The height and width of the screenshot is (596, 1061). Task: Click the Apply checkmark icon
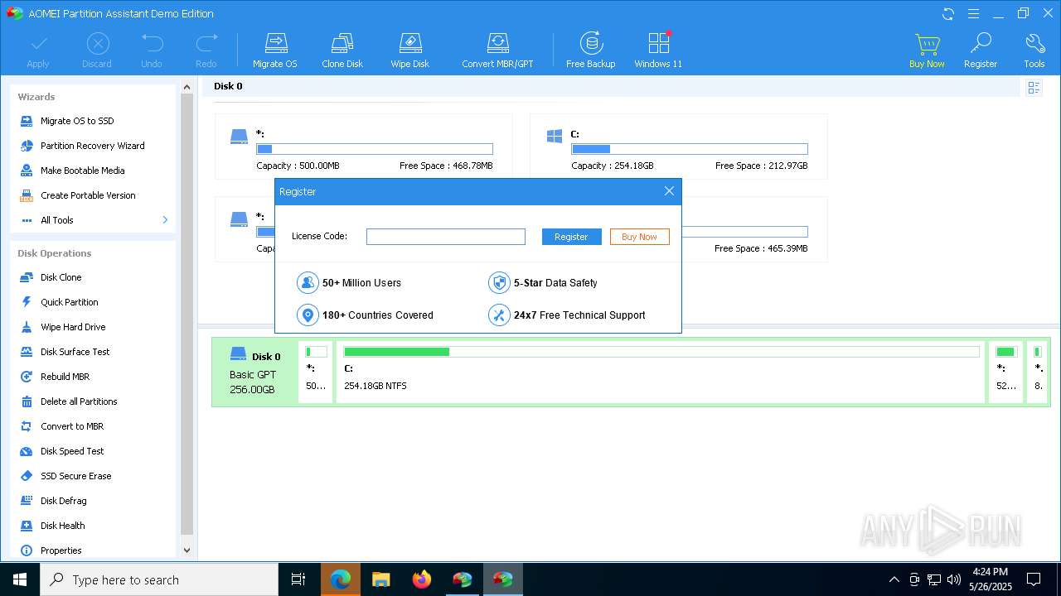click(38, 50)
